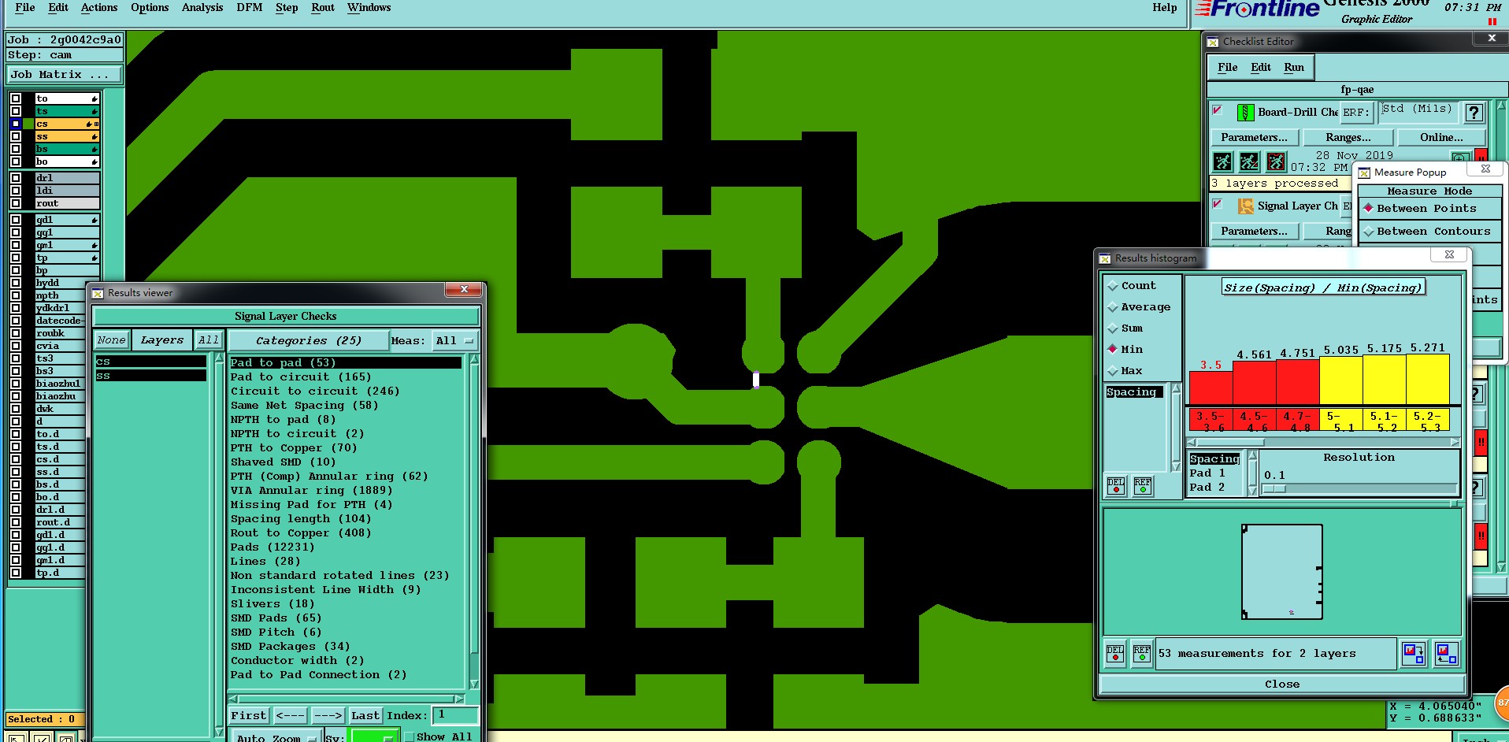The image size is (1509, 742).
Task: Open the Edit menu in Checklist Editor
Action: [1261, 68]
